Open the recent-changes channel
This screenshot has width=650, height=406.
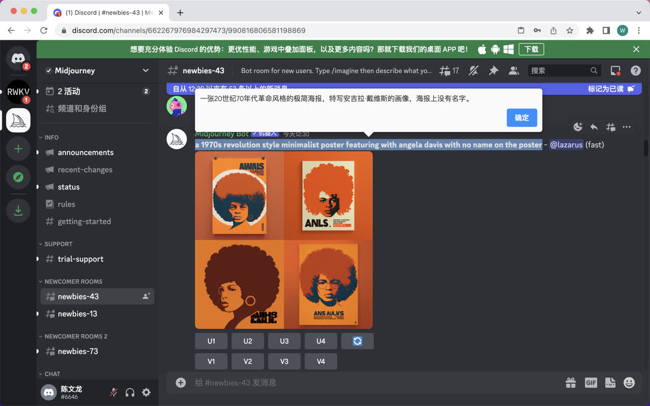(97, 170)
